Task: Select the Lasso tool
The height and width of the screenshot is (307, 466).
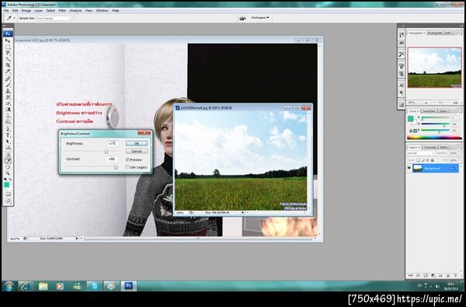Action: point(8,53)
